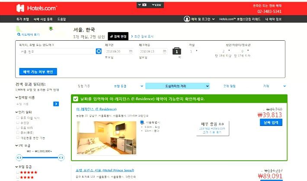Open the Hotel Prince Seoul link
The height and width of the screenshot is (181, 307).
[x=105, y=170]
